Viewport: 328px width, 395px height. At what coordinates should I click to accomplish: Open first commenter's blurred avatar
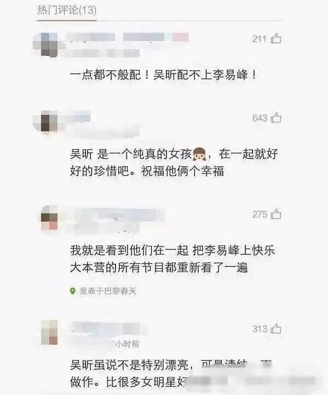[x=49, y=45]
